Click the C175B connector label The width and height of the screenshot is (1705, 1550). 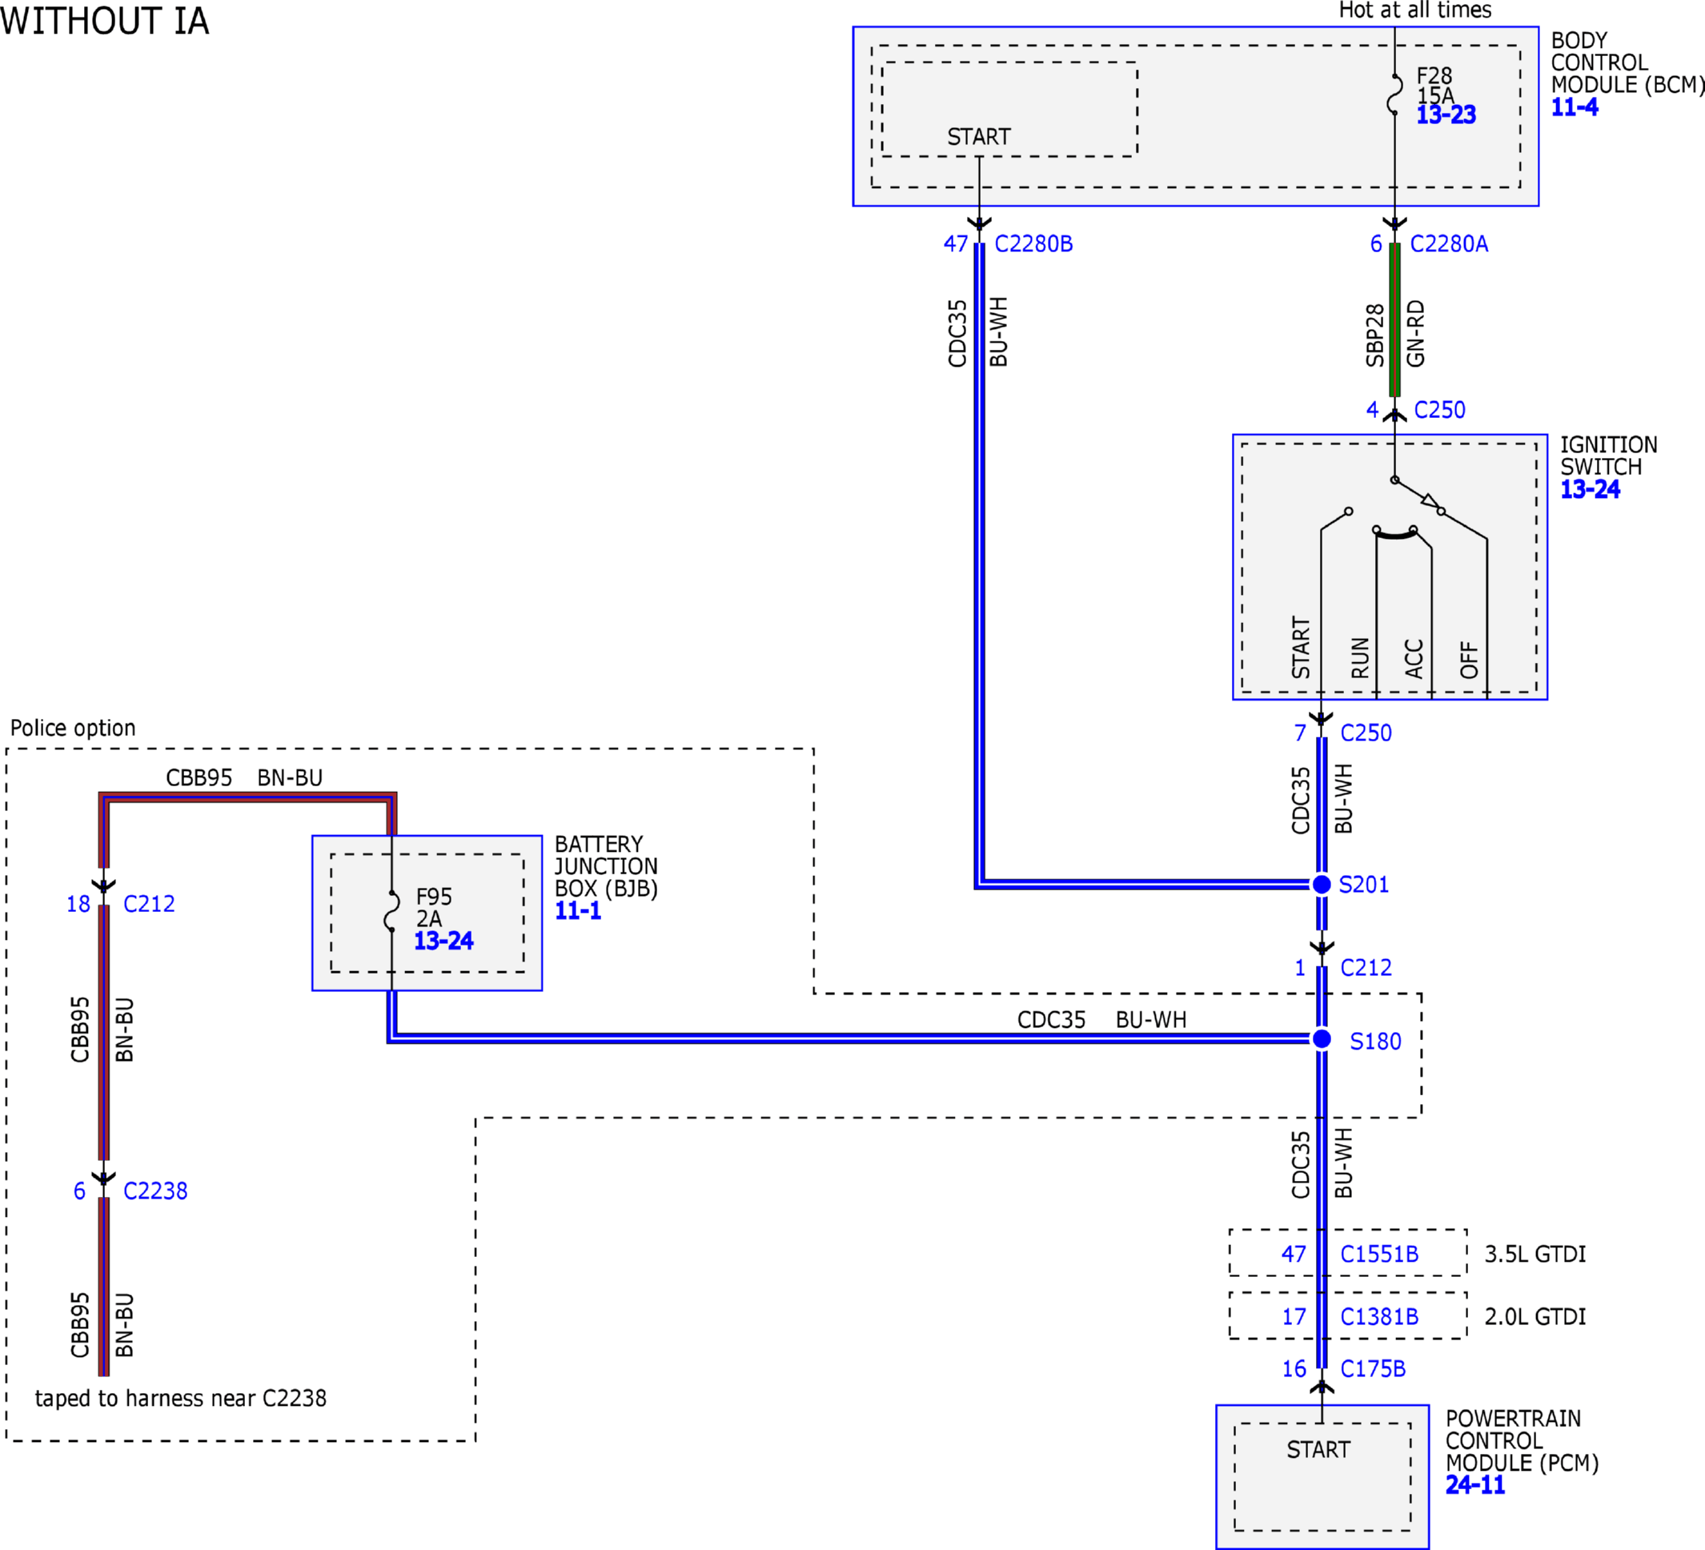[x=1373, y=1368]
